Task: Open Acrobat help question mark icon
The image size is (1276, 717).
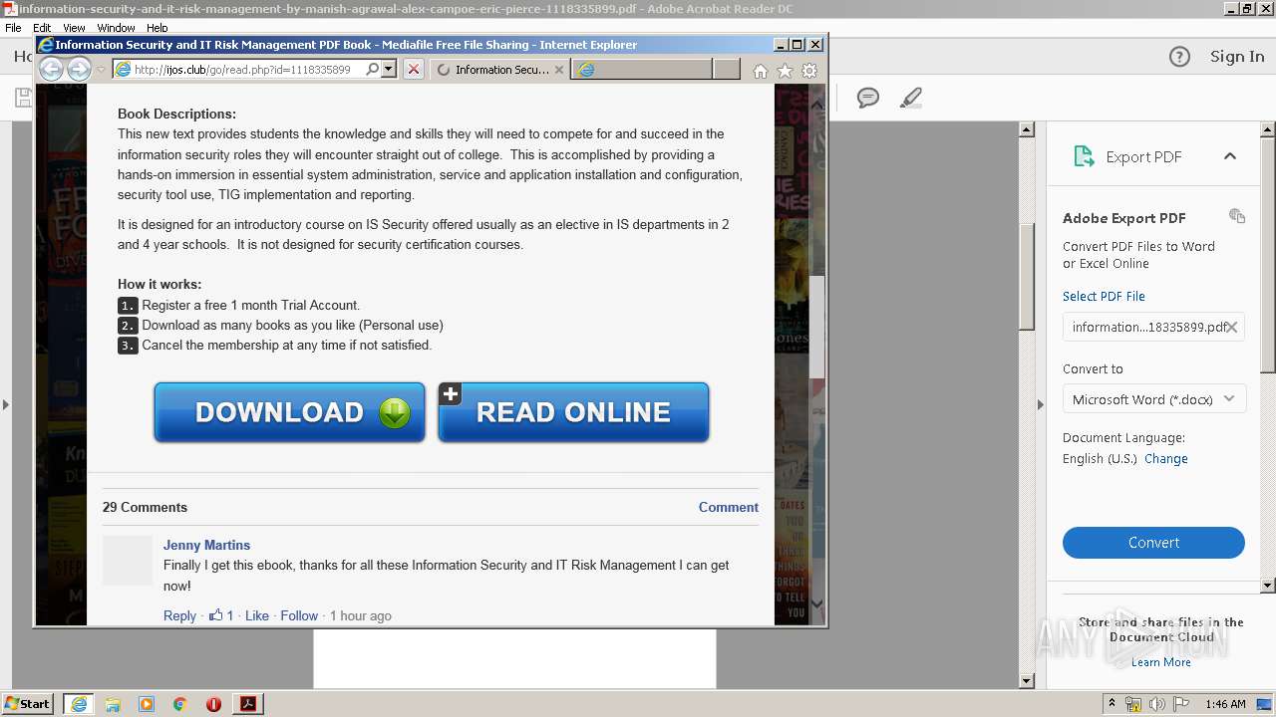Action: pos(1179,57)
